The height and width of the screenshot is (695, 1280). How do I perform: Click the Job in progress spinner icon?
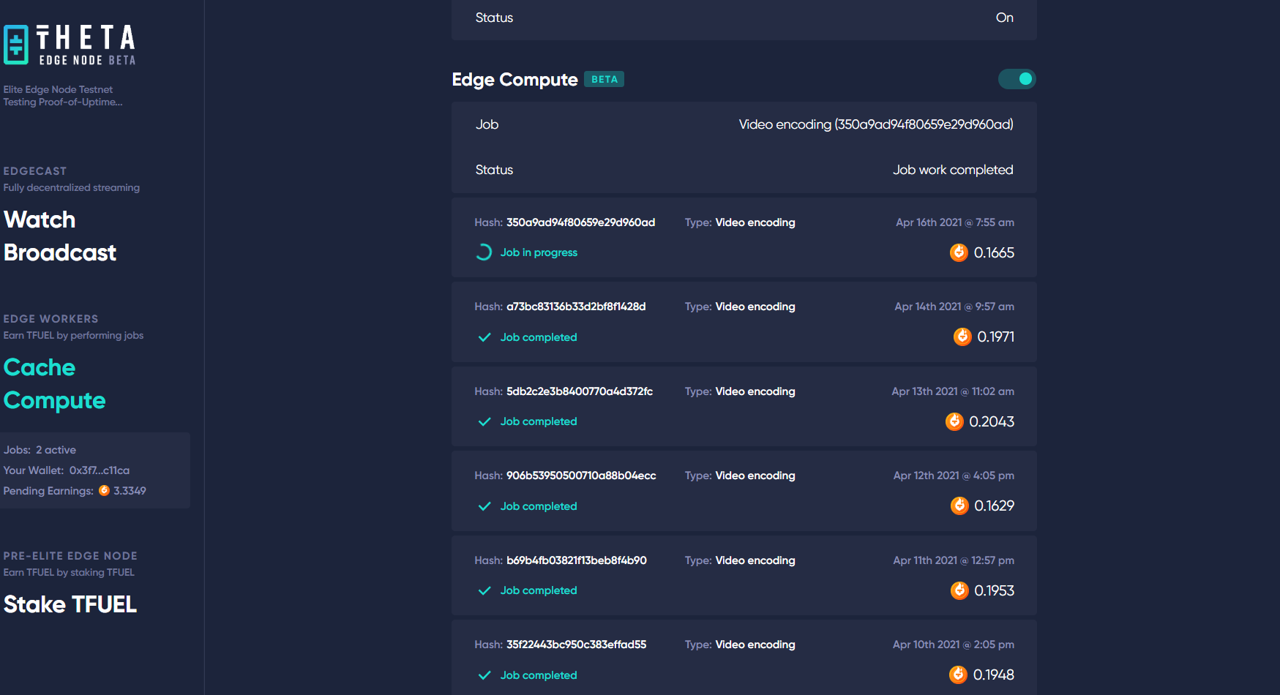(484, 252)
